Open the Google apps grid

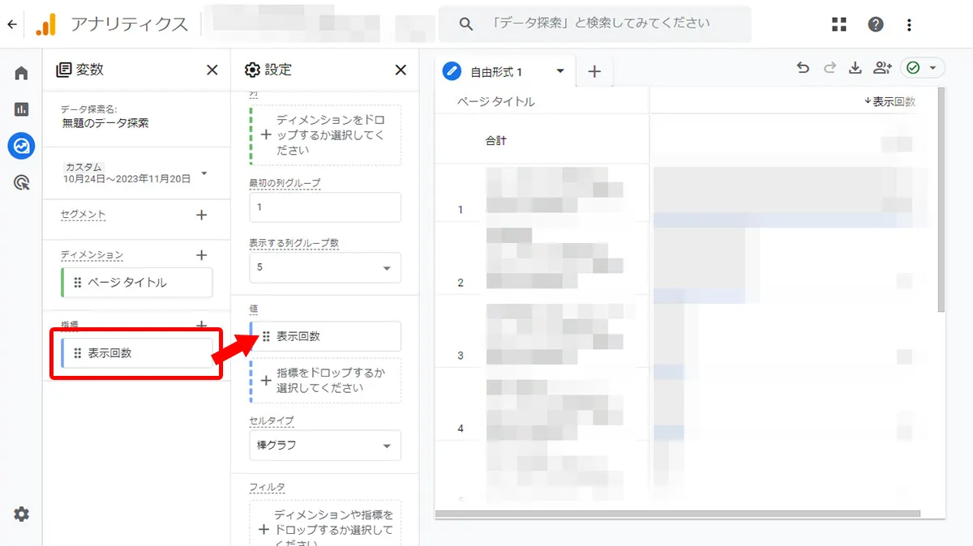pos(838,23)
